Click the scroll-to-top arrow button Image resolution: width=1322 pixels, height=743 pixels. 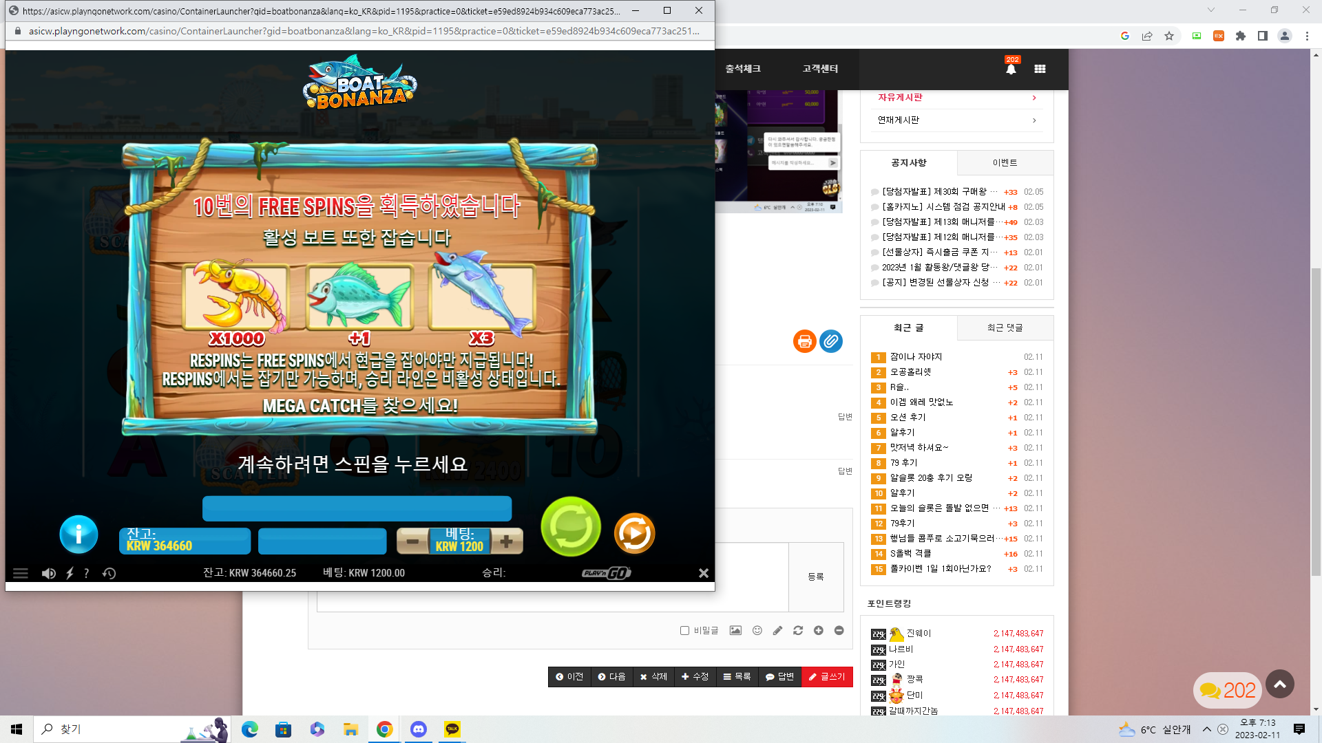pos(1280,685)
